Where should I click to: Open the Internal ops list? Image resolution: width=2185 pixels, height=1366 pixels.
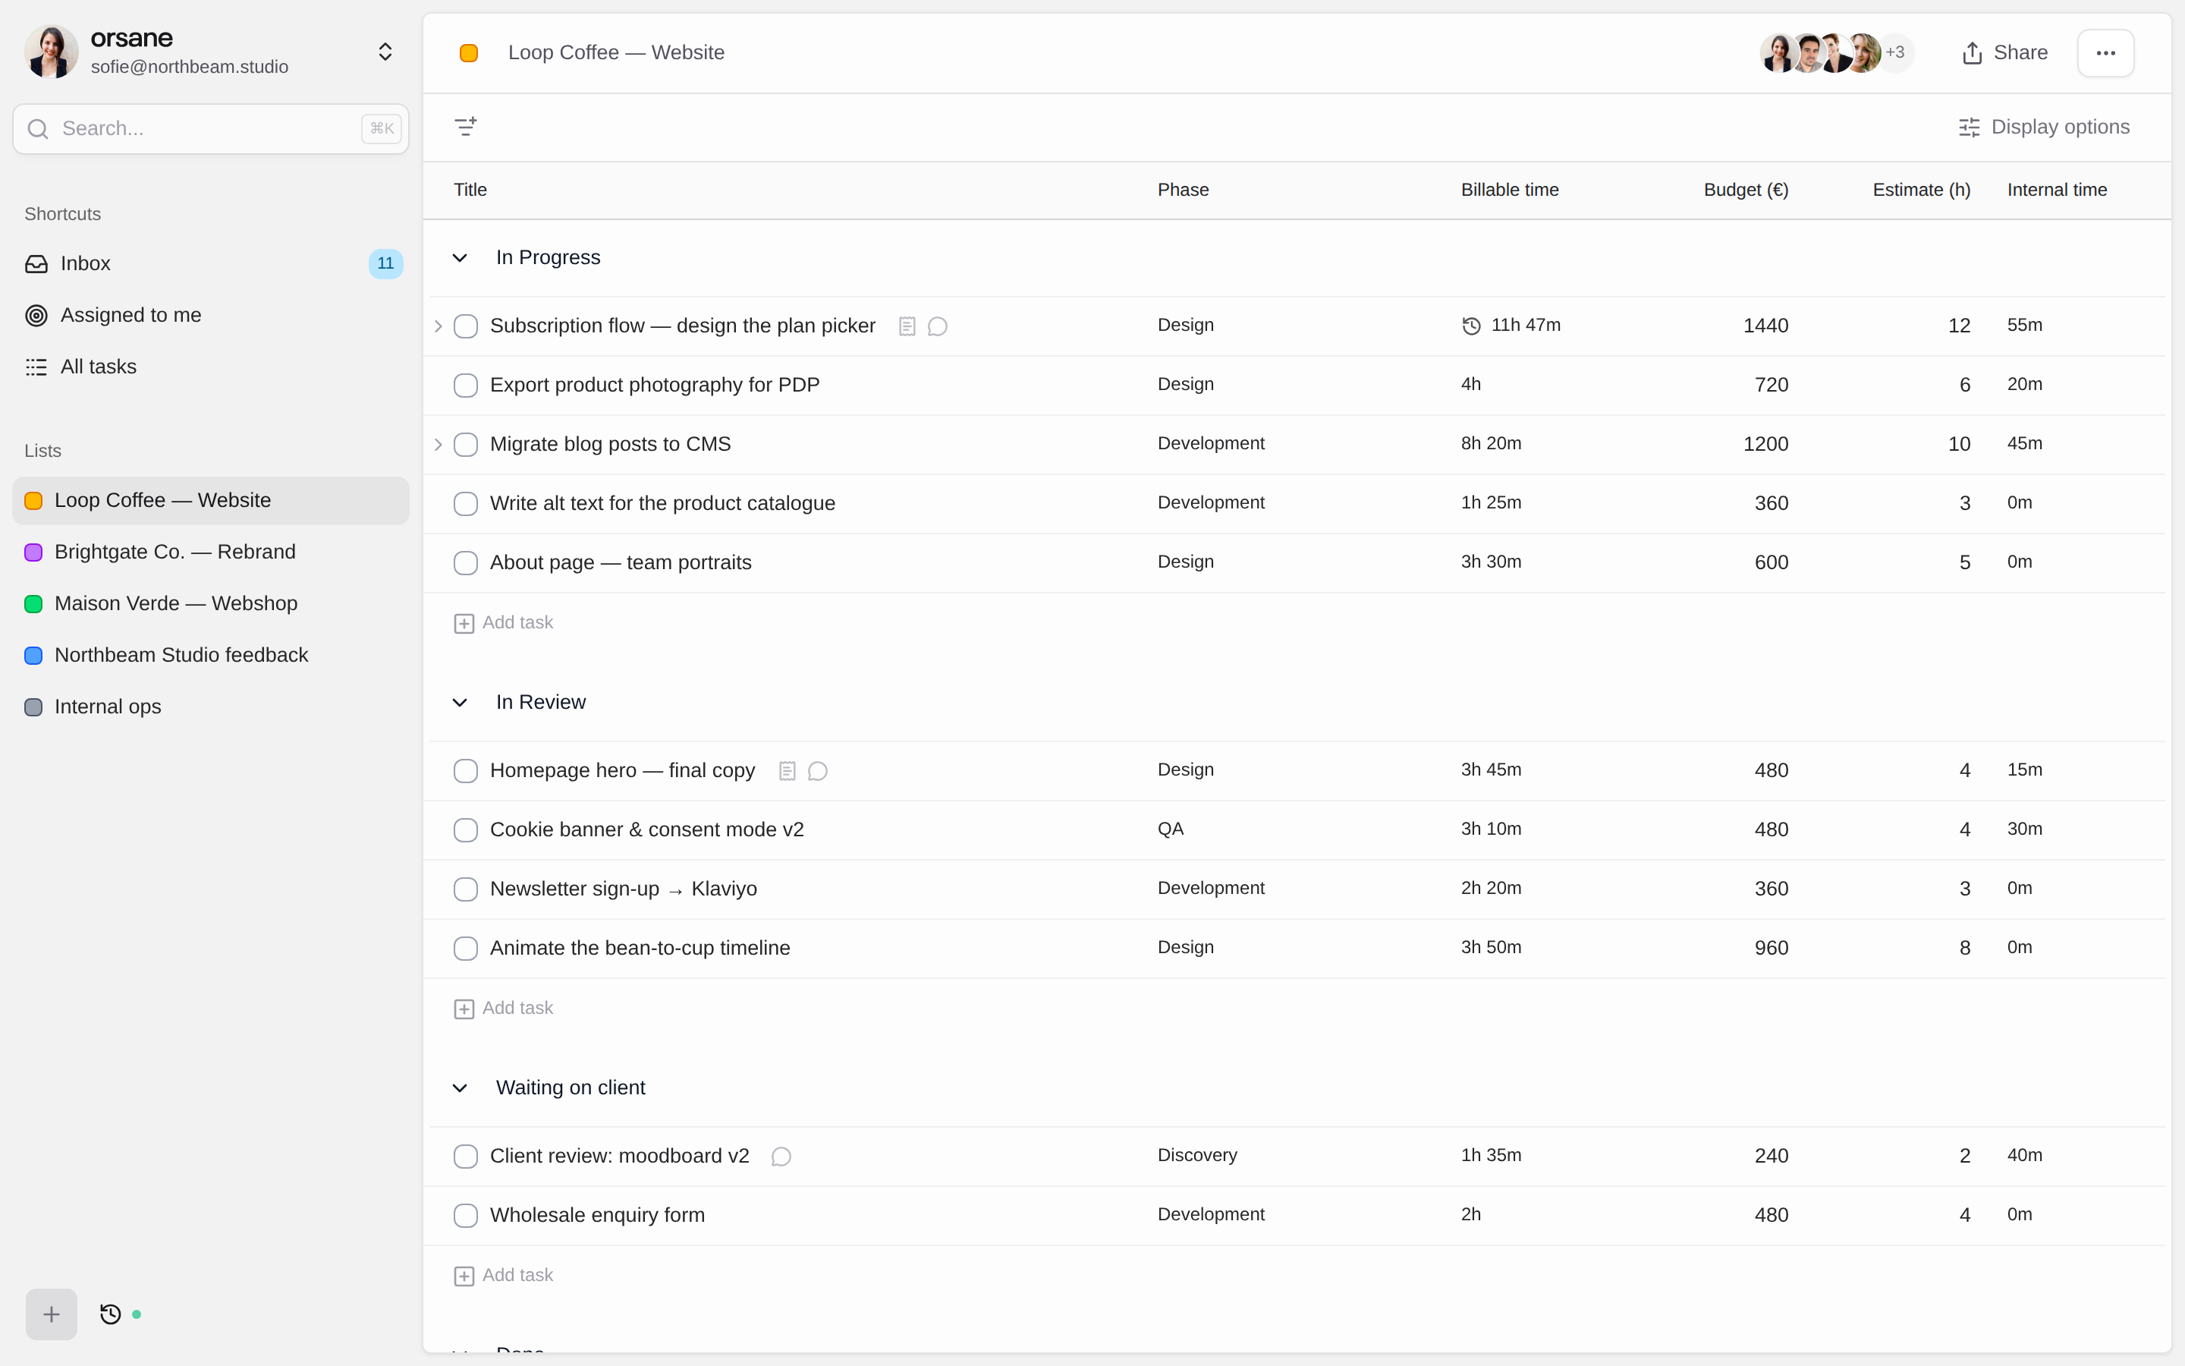tap(210, 707)
